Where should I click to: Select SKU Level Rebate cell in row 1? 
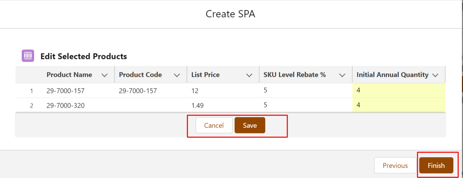tap(305, 91)
